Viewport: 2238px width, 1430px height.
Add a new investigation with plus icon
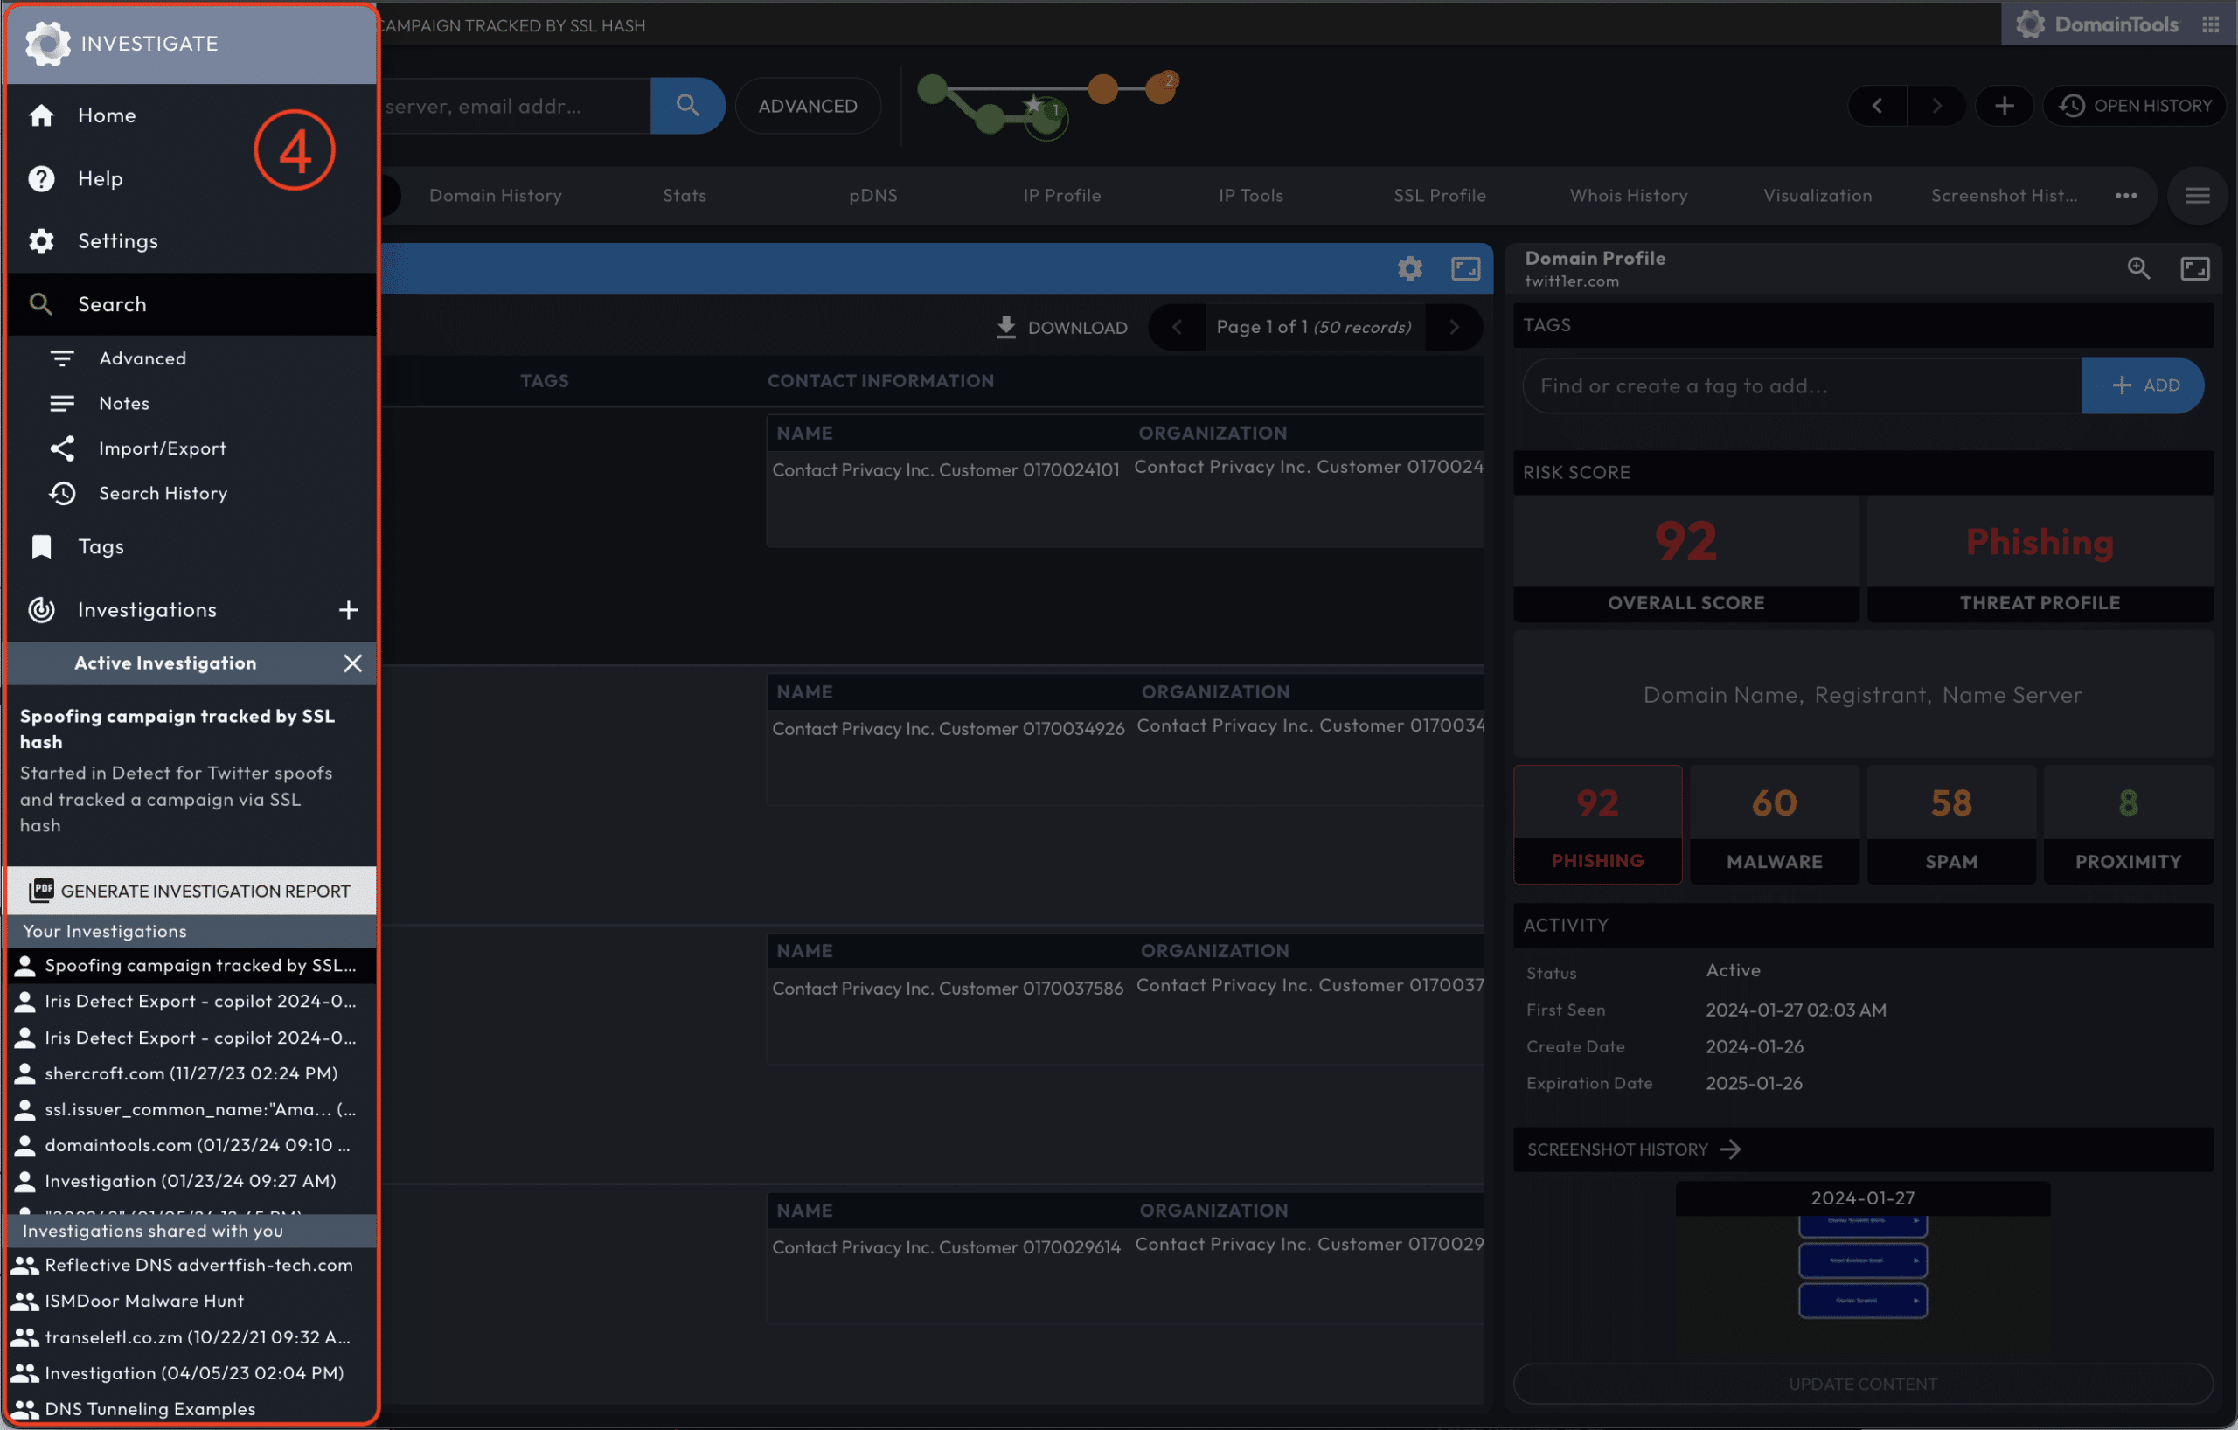click(x=349, y=610)
